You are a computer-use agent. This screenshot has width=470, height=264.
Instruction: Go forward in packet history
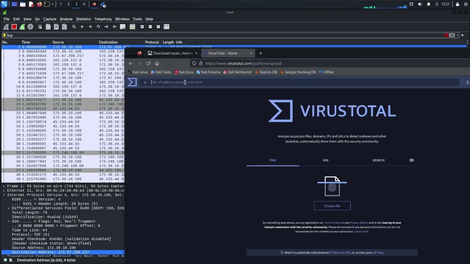coord(90,27)
